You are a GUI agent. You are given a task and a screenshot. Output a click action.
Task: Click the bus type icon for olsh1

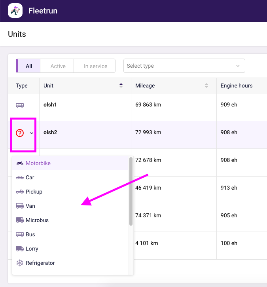[x=20, y=105]
